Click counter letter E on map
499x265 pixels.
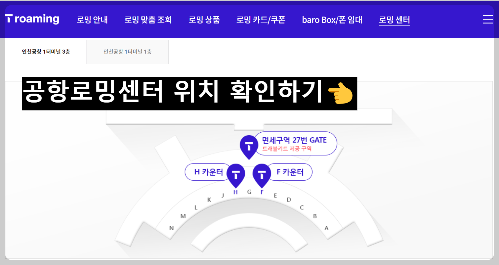pyautogui.click(x=275, y=196)
